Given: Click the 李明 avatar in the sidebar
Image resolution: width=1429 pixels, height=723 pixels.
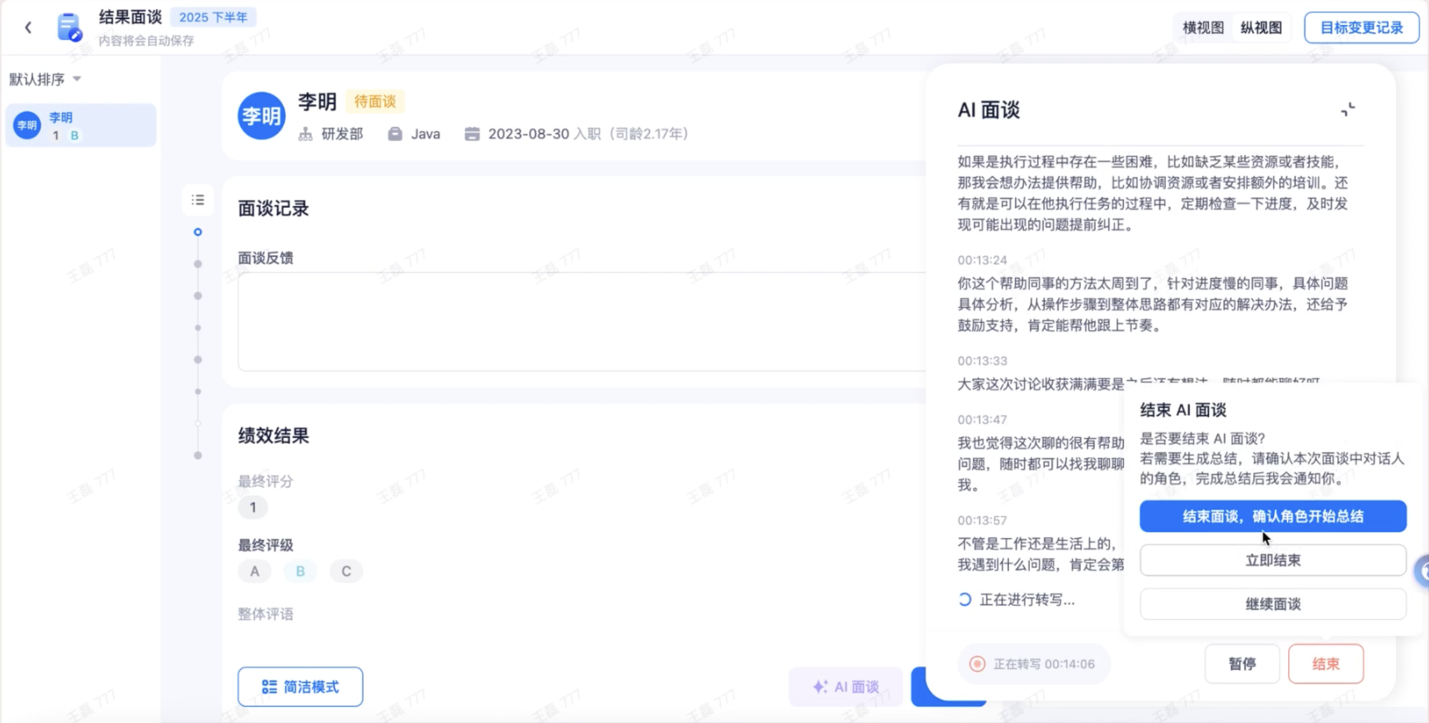Looking at the screenshot, I should [x=27, y=125].
